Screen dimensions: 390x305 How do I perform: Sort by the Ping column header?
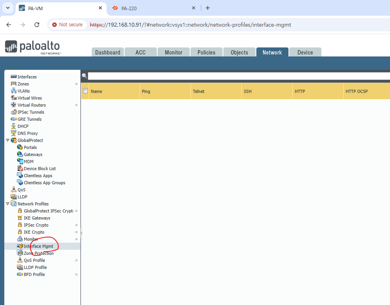[x=165, y=91]
